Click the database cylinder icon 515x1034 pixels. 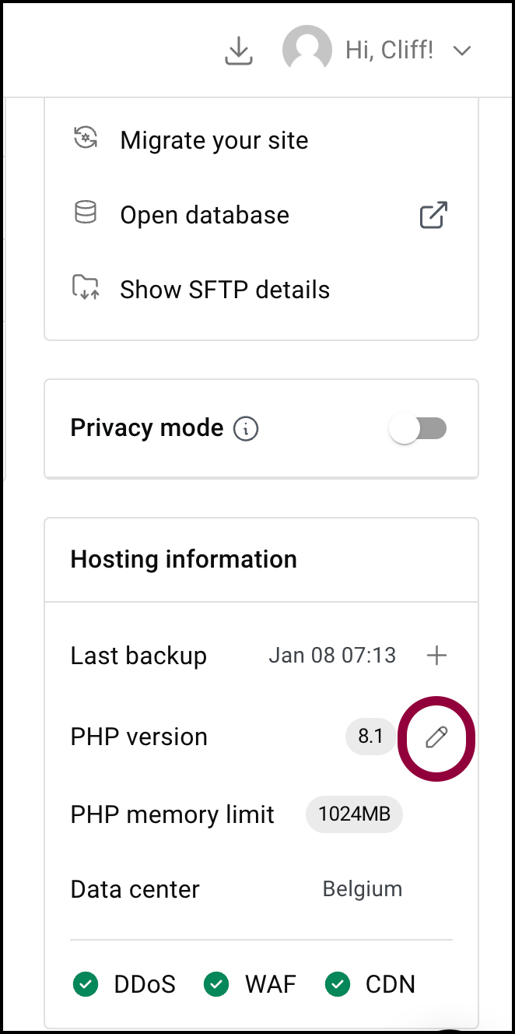click(85, 213)
